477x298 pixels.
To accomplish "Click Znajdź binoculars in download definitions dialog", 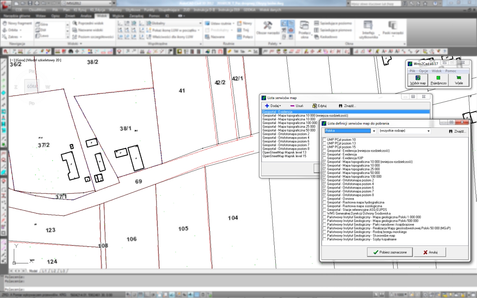I will coord(451,131).
